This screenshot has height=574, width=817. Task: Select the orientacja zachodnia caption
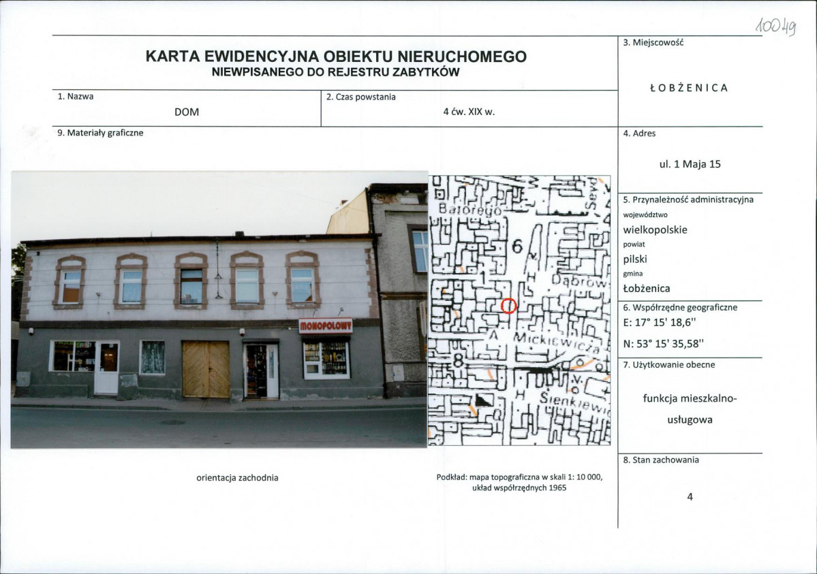pyautogui.click(x=236, y=479)
